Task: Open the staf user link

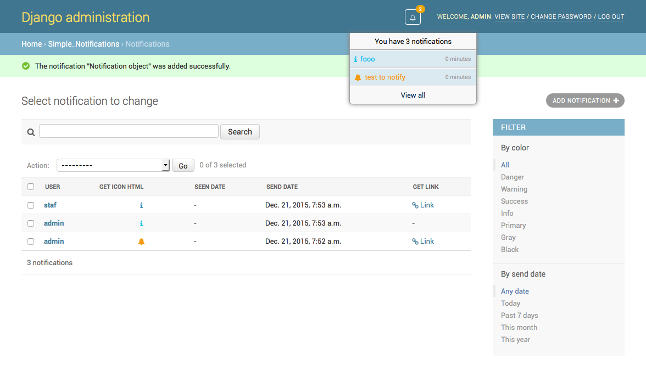Action: coord(51,205)
